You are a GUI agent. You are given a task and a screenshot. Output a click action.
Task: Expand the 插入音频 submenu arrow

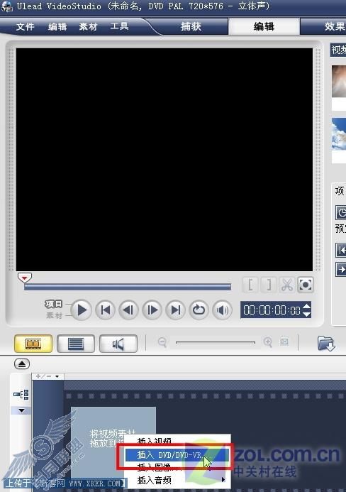(x=223, y=479)
